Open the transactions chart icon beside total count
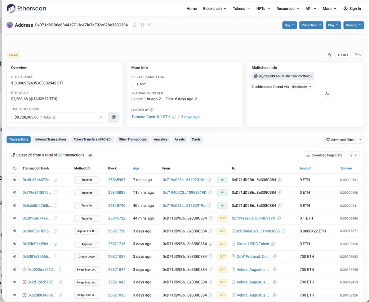 pos(90,155)
